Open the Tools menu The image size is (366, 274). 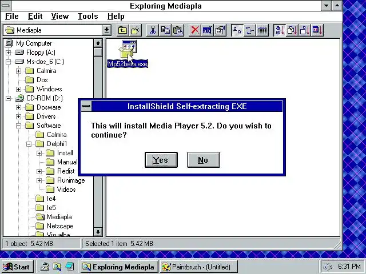(87, 17)
